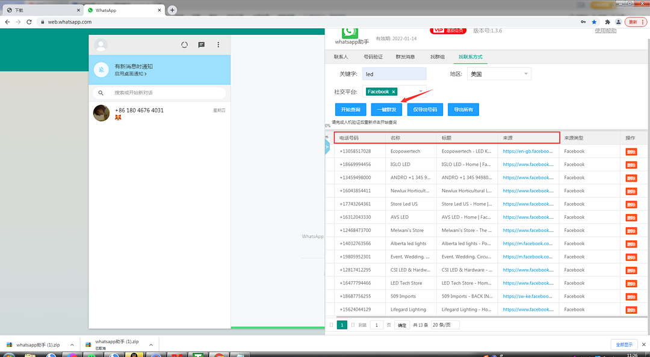Open the Chrome extensions puzzle icon
The image size is (650, 357).
pos(608,22)
